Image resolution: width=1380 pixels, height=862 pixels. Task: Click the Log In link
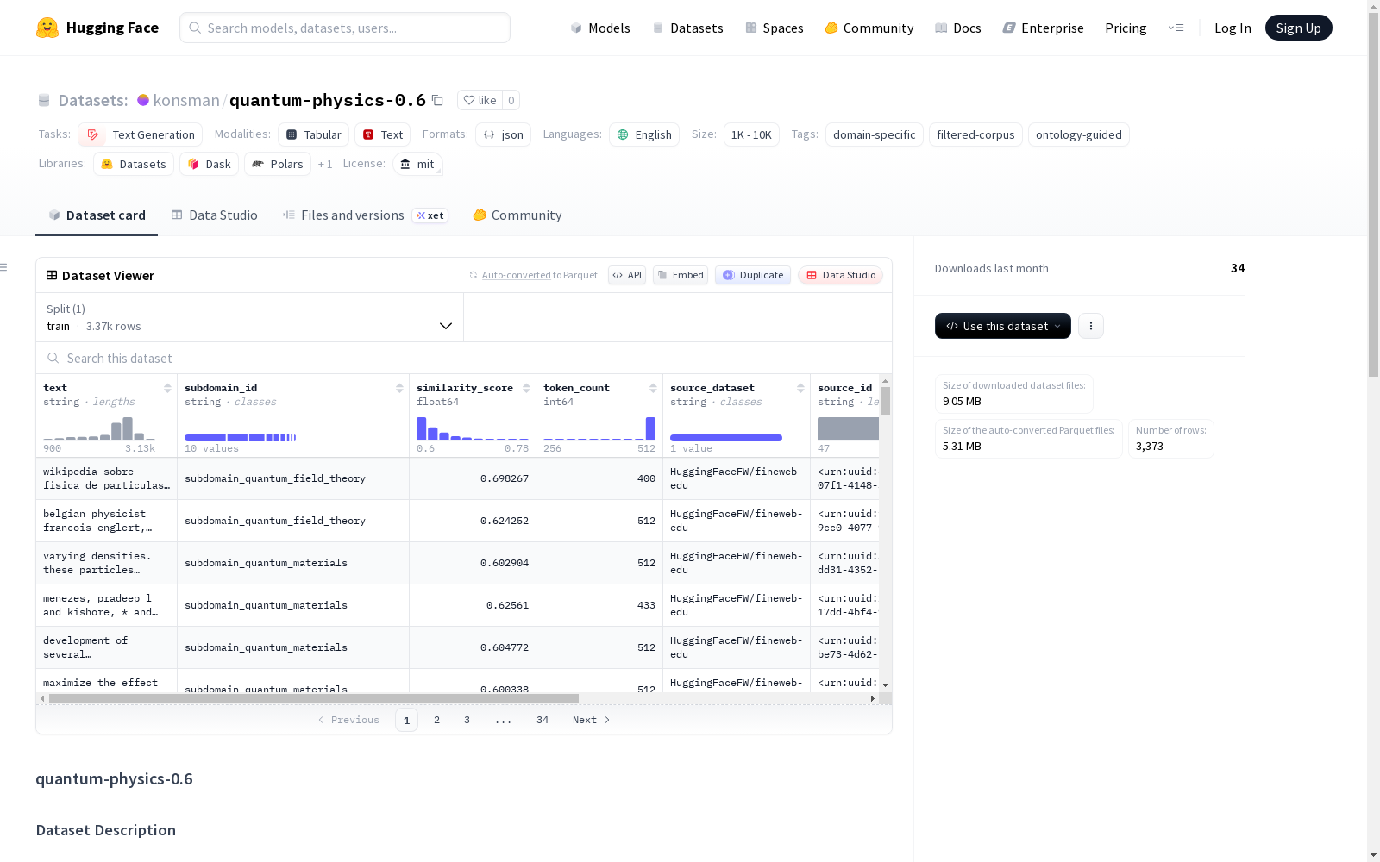(1233, 28)
